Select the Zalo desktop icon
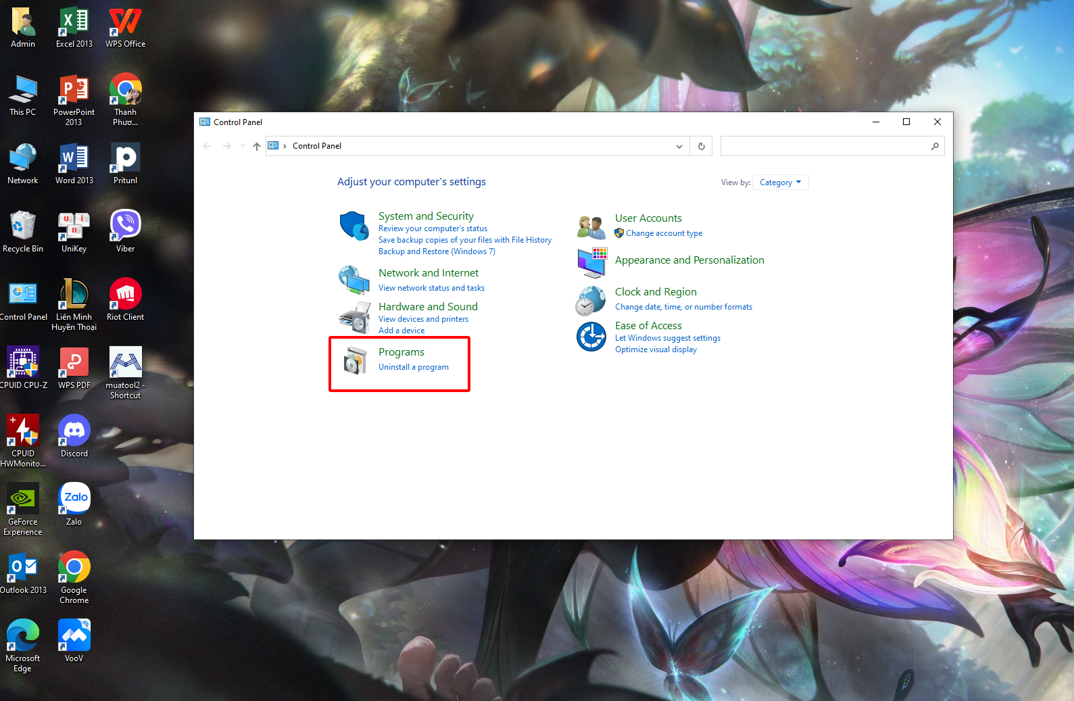This screenshot has height=701, width=1074. 74,505
